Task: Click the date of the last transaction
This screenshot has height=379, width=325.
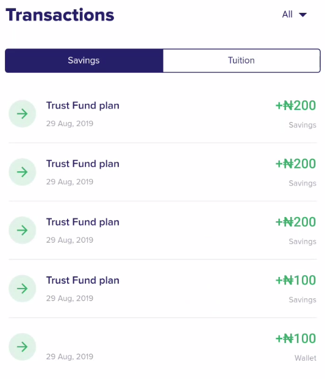Action: click(x=70, y=356)
